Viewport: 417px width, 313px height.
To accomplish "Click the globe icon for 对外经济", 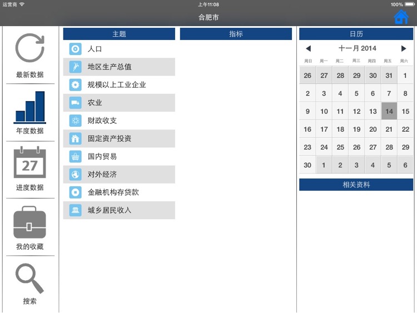I will coord(75,175).
